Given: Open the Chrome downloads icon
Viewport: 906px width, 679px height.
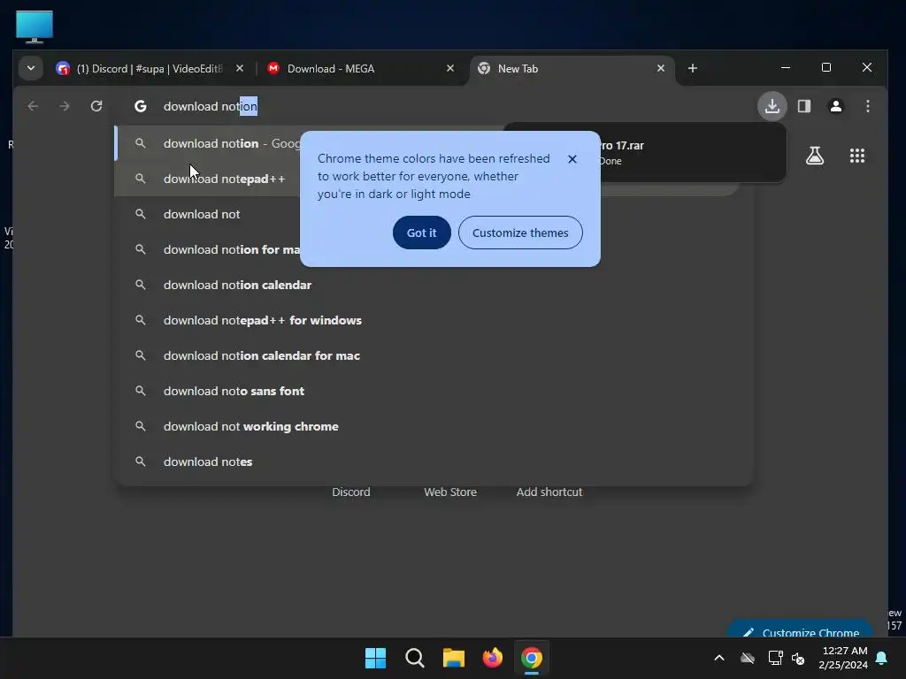Looking at the screenshot, I should [x=772, y=106].
